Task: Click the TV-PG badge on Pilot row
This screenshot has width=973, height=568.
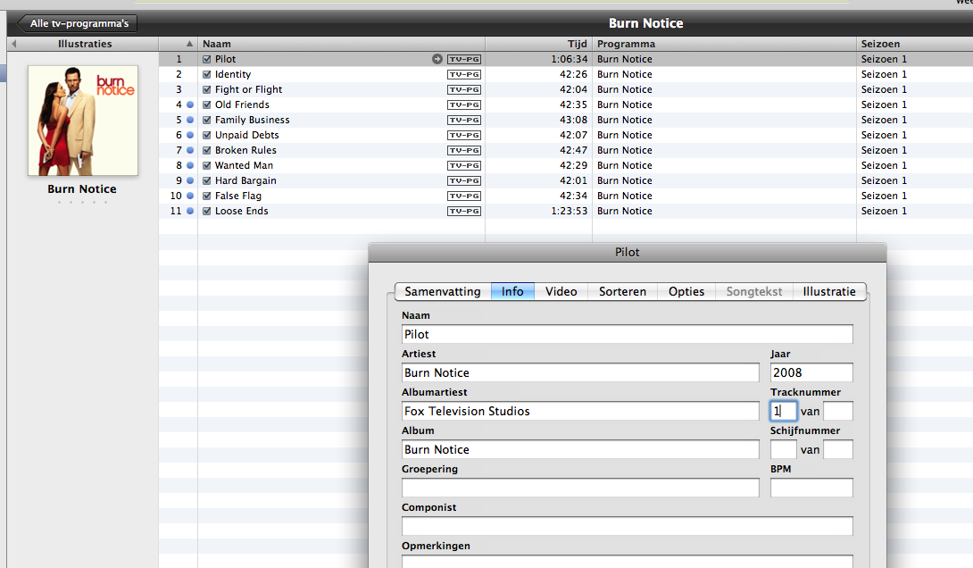Action: [x=464, y=59]
